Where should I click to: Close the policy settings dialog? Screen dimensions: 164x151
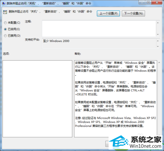(157, 2)
